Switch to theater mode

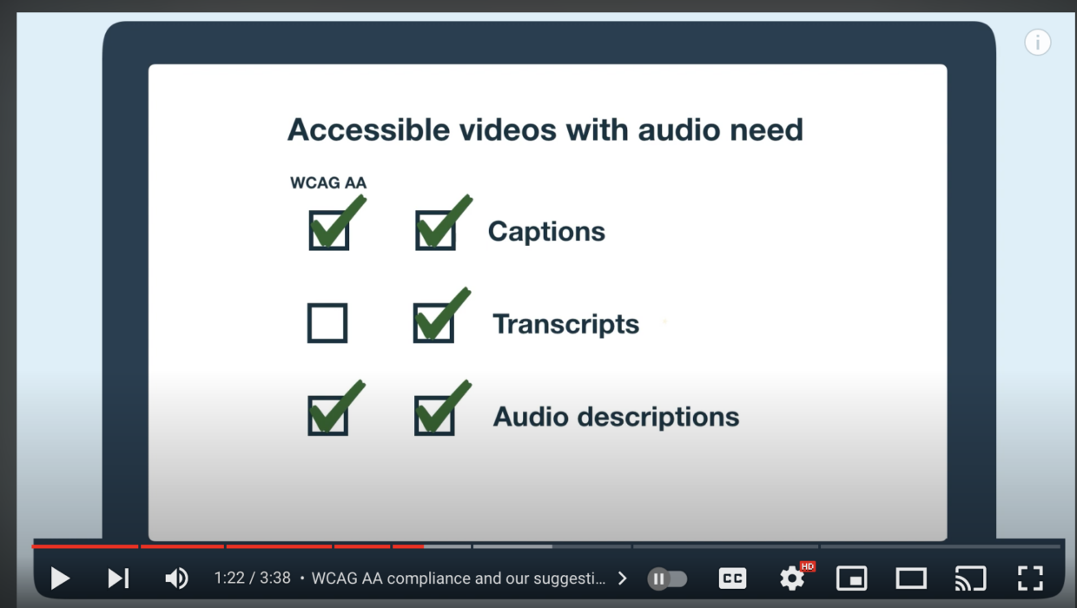910,578
